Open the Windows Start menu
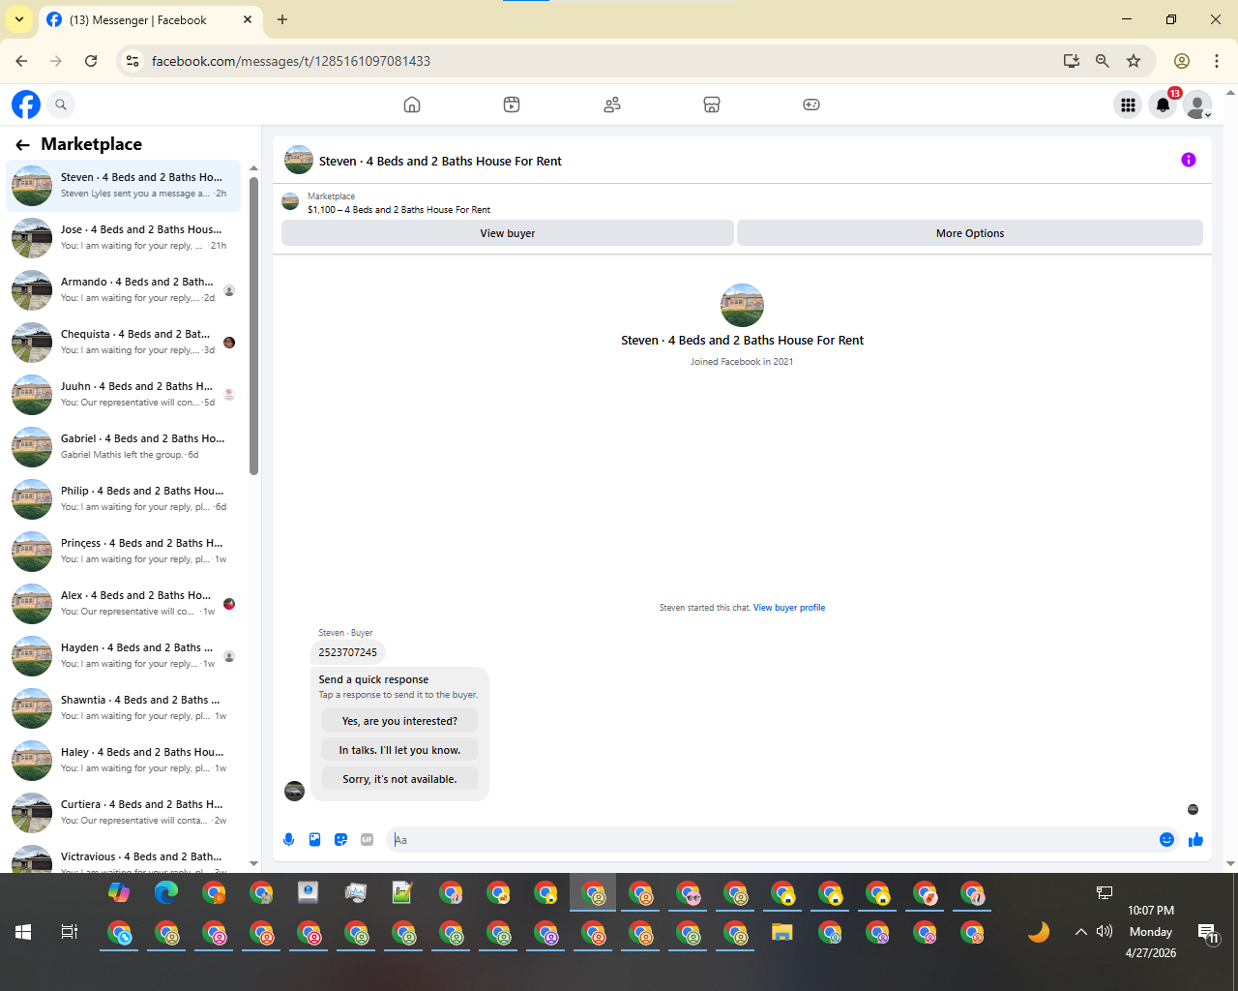 click(23, 932)
